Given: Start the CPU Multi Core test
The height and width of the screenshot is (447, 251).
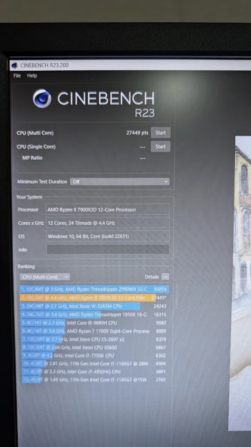Looking at the screenshot, I should (x=160, y=133).
